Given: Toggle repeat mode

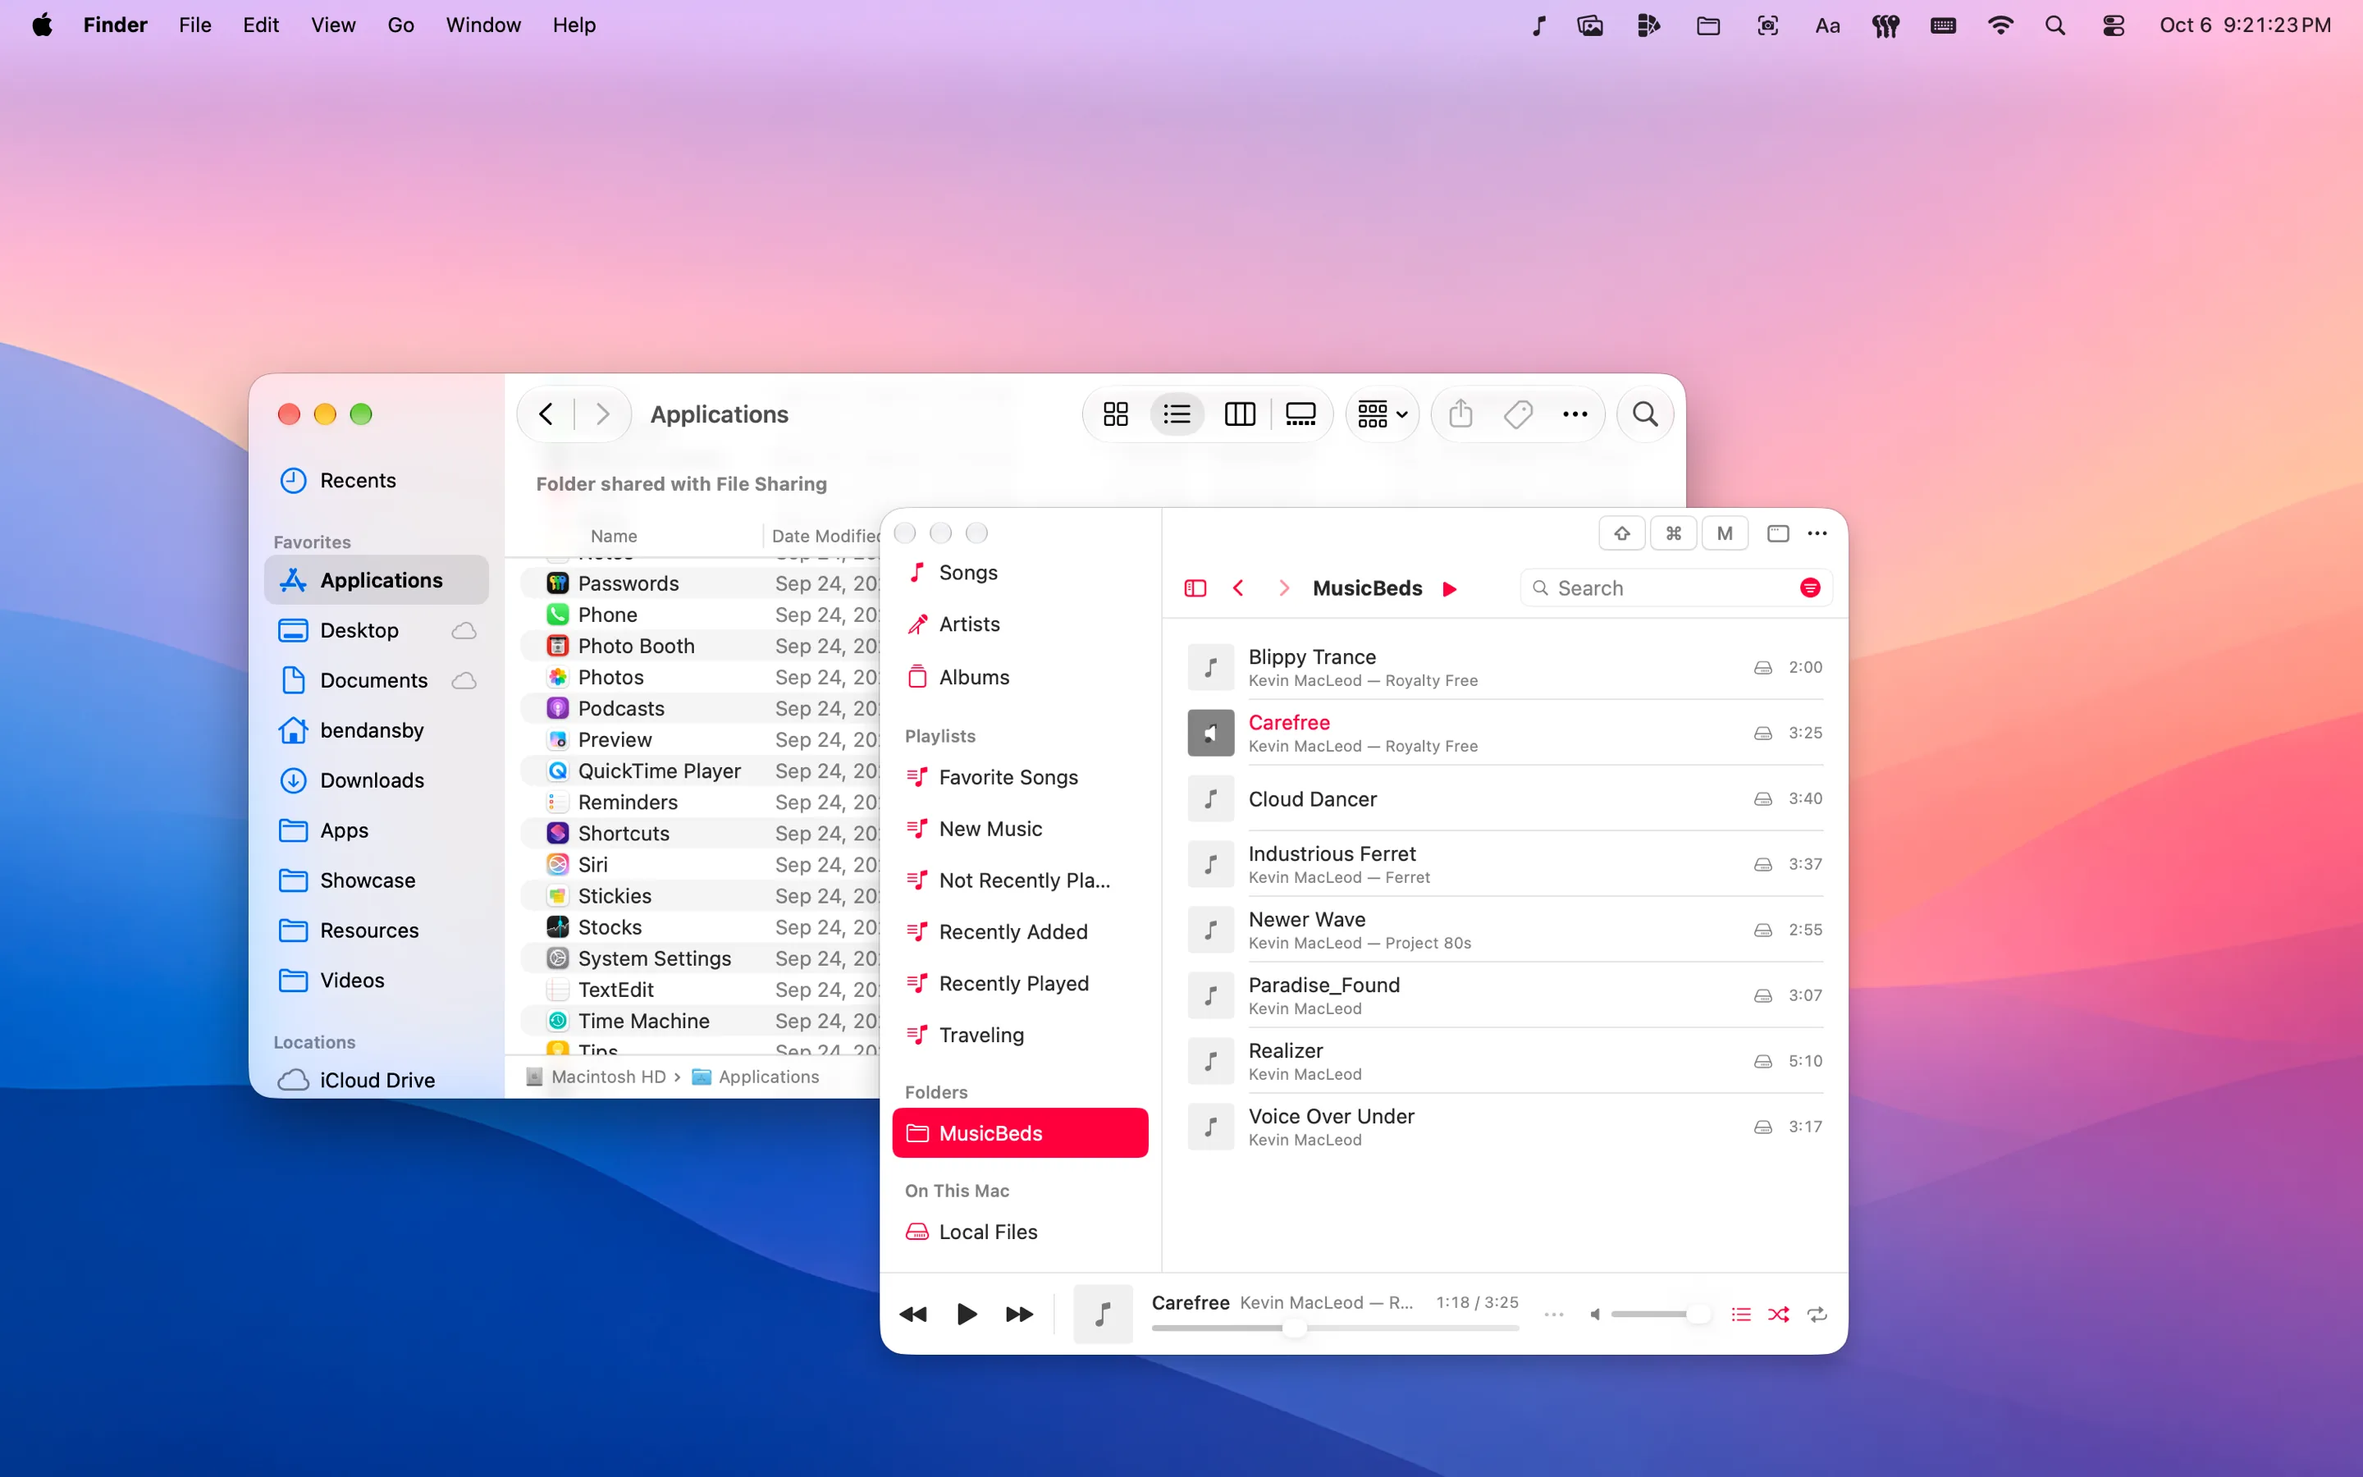Looking at the screenshot, I should coord(1817,1315).
